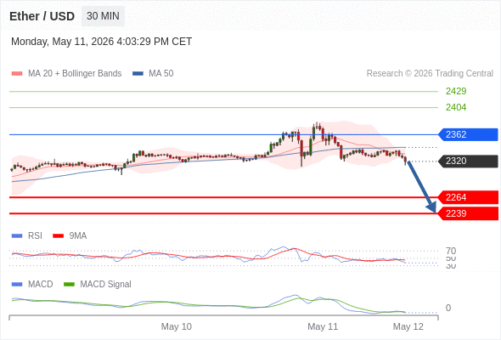
Task: Click the black 2320 current price tag
Action: tap(468, 161)
